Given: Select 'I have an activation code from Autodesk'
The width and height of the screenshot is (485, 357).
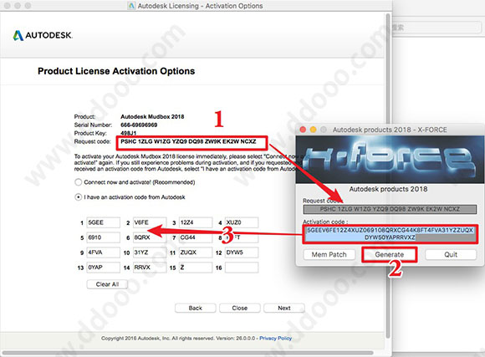Looking at the screenshot, I should click(x=79, y=197).
